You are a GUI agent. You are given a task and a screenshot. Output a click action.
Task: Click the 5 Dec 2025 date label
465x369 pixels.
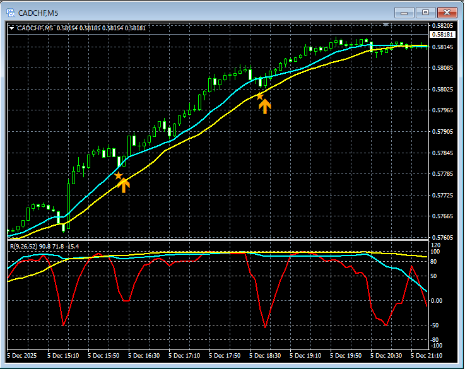click(21, 356)
